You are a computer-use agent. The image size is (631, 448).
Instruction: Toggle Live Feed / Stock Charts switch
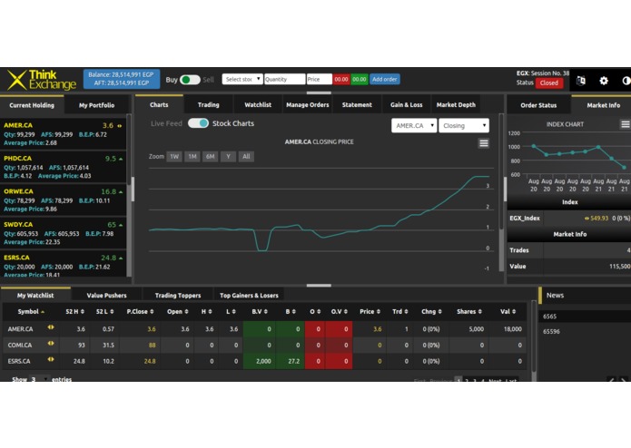198,123
